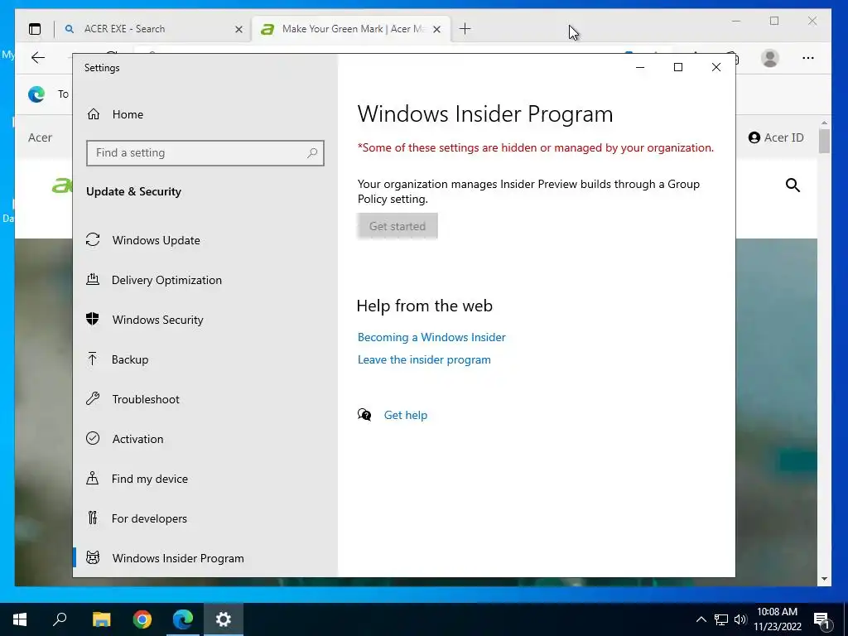Click the magnifier icon in Find a setting
The height and width of the screenshot is (636, 848).
coord(312,153)
